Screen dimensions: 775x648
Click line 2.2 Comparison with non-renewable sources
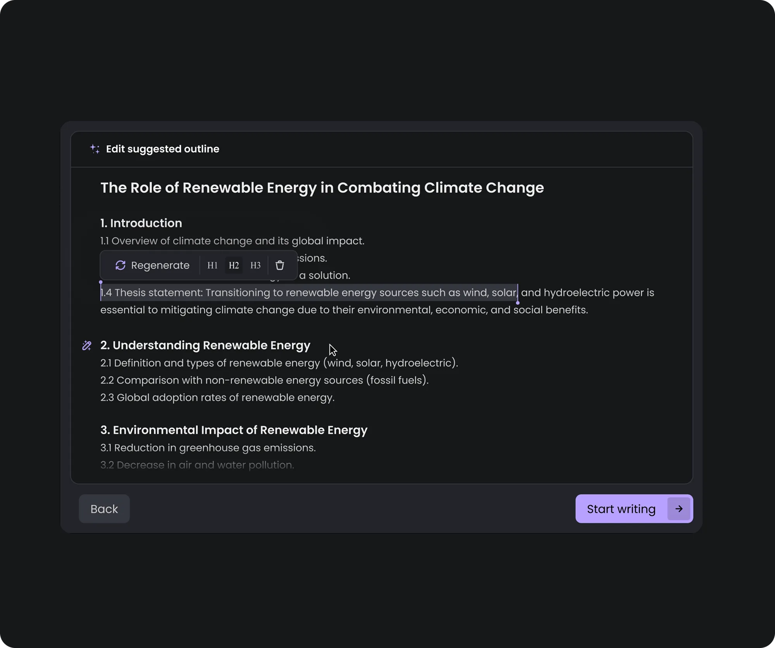coord(264,380)
